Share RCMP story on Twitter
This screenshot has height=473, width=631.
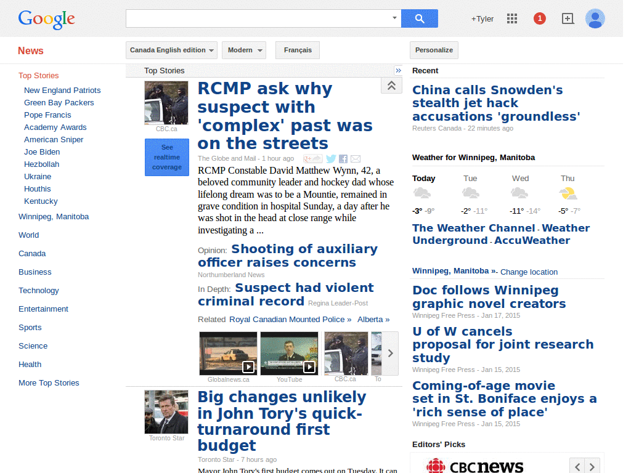pos(331,159)
